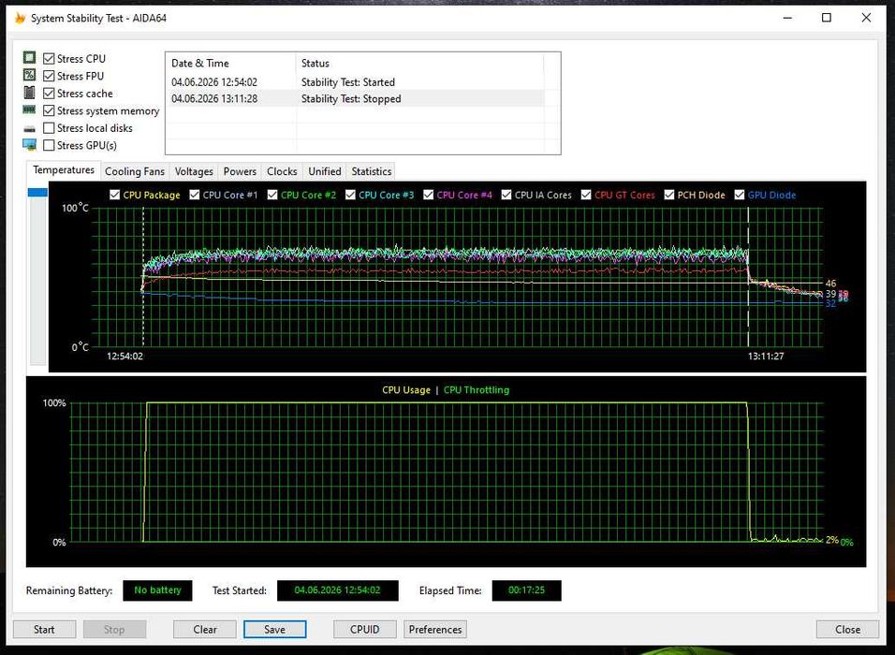This screenshot has width=895, height=655.
Task: Open the Voltages tab
Action: click(194, 171)
